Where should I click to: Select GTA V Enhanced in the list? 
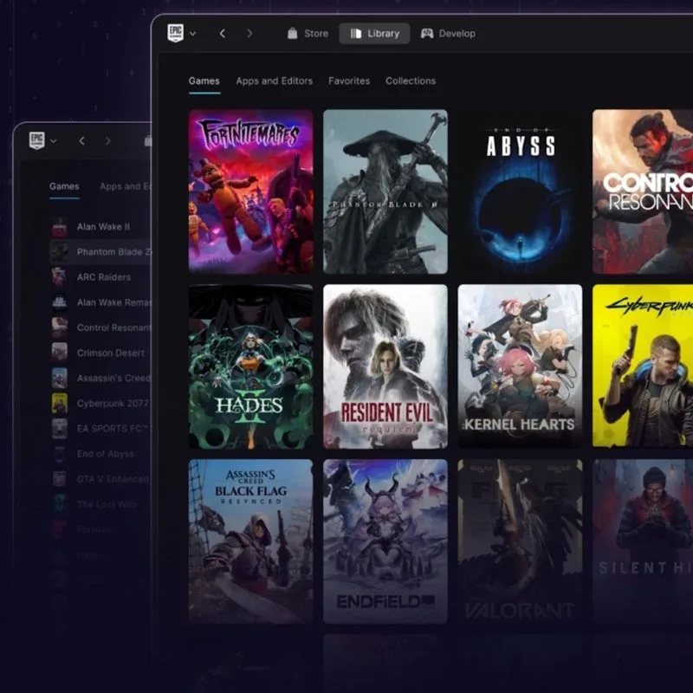(100, 479)
